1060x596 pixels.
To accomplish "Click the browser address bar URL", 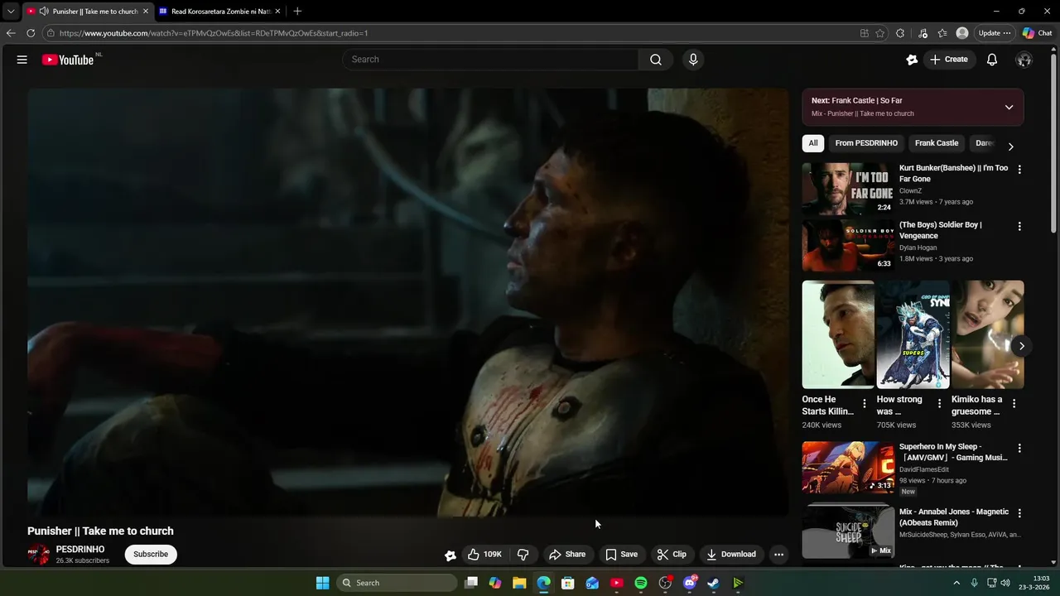I will tap(214, 33).
